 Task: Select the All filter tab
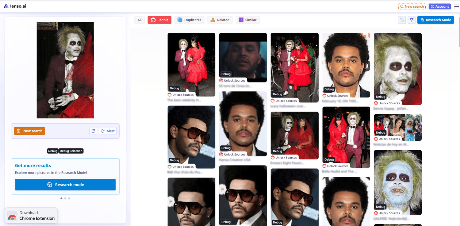point(140,20)
